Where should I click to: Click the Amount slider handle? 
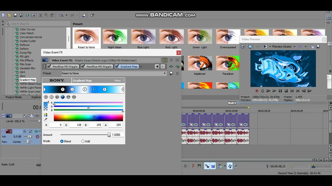(x=109, y=135)
